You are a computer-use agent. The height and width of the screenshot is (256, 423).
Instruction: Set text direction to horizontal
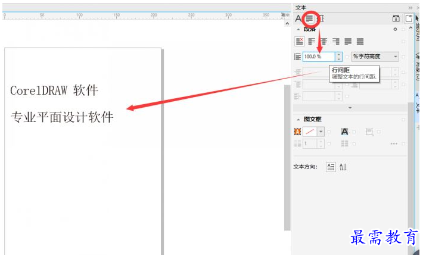(x=331, y=167)
